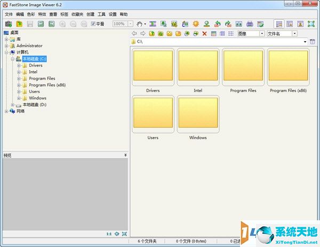
Task: Expand the 网络 network node
Action: pos(6,111)
